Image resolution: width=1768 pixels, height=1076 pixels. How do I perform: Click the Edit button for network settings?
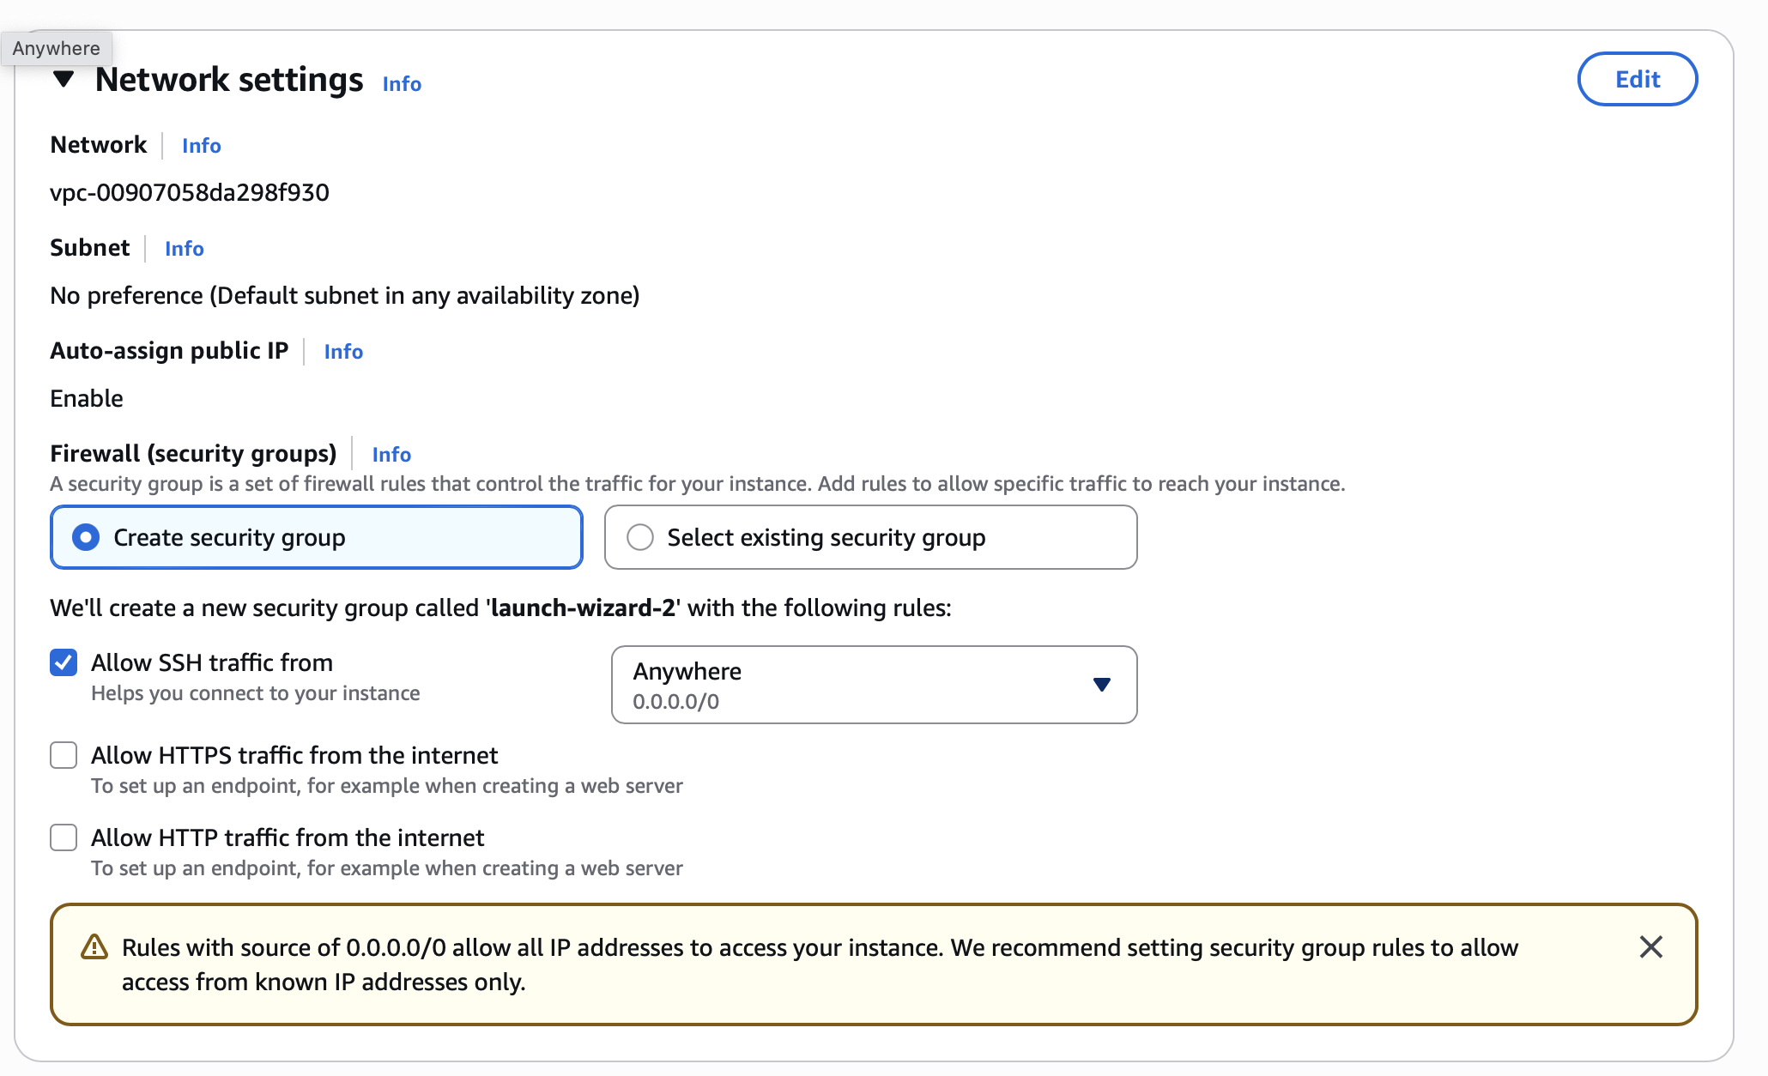click(1637, 80)
